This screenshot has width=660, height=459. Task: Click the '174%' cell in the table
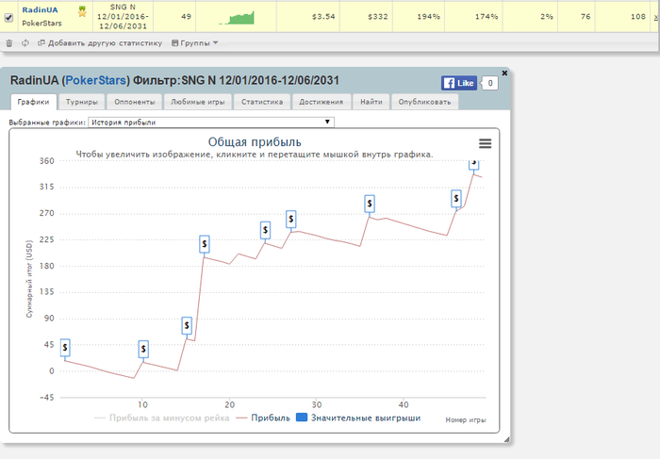click(473, 16)
